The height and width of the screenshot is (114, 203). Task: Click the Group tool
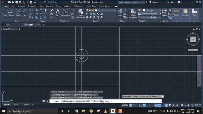(165, 13)
